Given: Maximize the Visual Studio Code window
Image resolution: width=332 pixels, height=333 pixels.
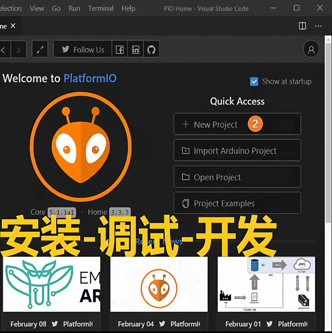Looking at the screenshot, I should click(x=297, y=8).
